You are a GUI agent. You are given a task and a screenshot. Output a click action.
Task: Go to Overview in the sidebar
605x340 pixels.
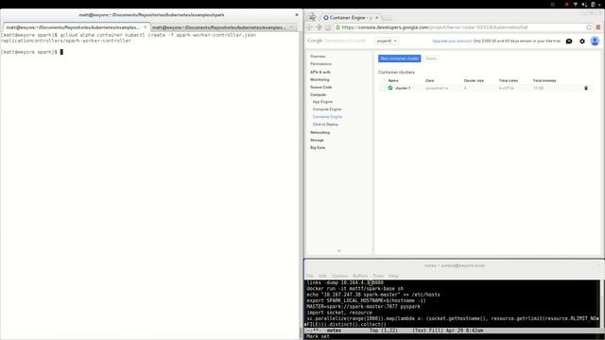[x=318, y=57]
